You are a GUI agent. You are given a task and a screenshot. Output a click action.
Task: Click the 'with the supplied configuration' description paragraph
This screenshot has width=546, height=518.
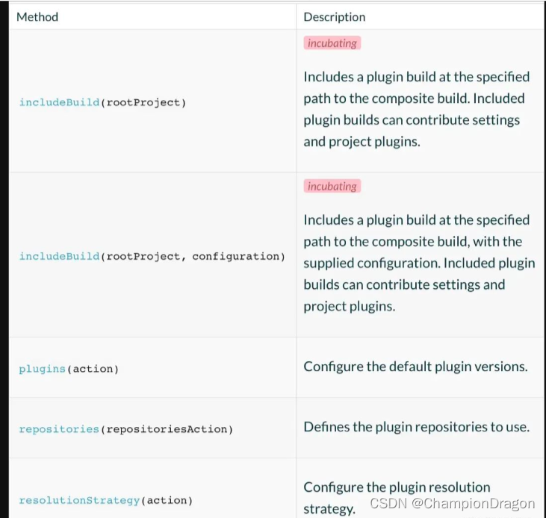click(x=418, y=263)
